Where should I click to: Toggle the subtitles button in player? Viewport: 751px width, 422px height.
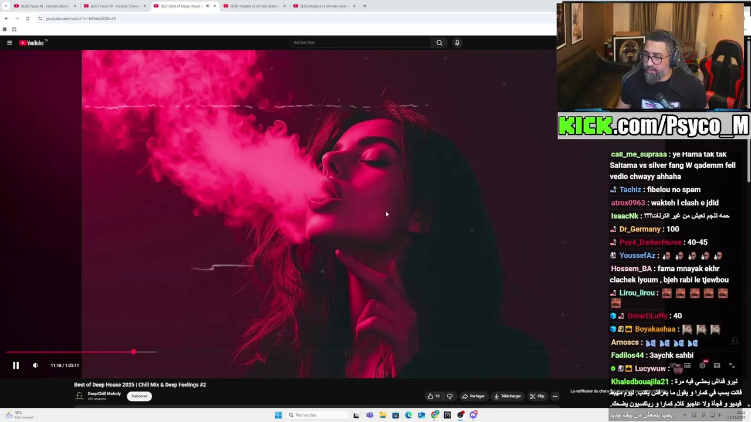click(687, 365)
